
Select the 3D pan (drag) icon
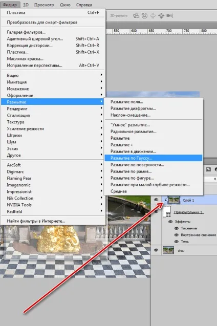point(153,15)
